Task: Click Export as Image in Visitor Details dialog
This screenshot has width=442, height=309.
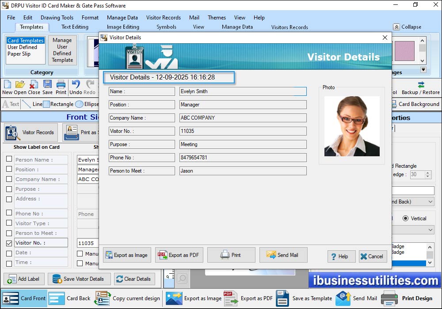Action: point(127,255)
